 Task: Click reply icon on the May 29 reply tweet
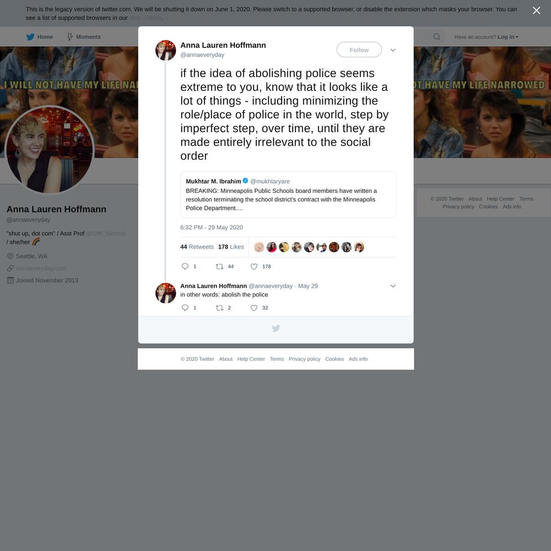185,308
